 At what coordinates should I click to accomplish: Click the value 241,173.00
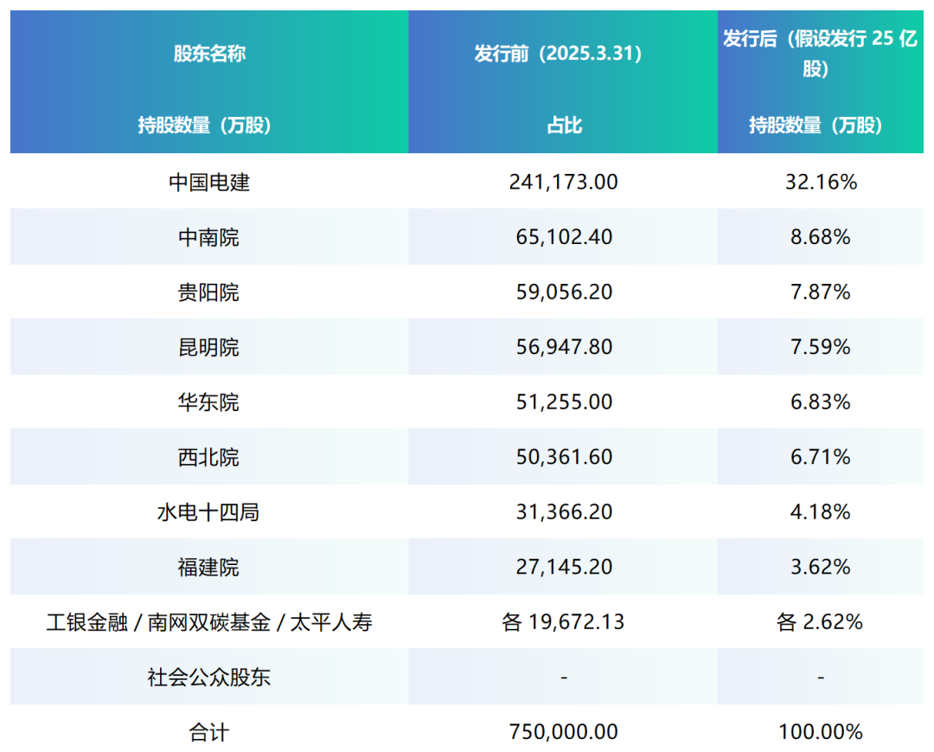point(564,182)
